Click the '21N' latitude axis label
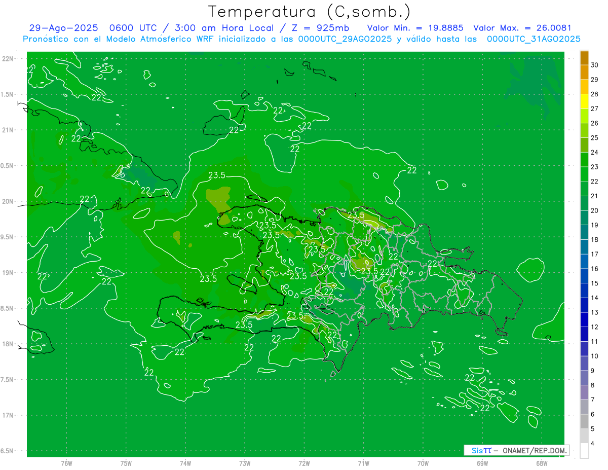Viewport: 608px width, 470px height. [x=9, y=130]
